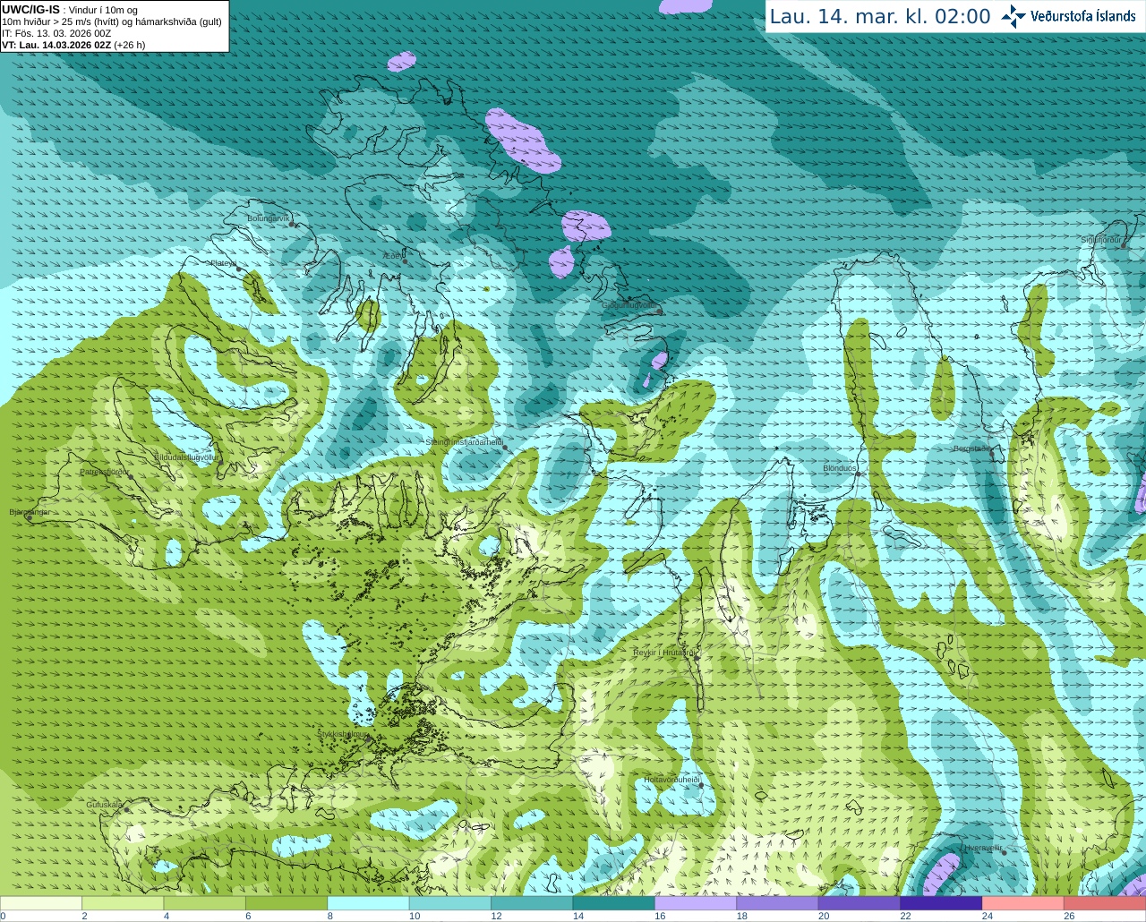
Task: Click the Bergsstaðir station label
Action: (x=972, y=448)
